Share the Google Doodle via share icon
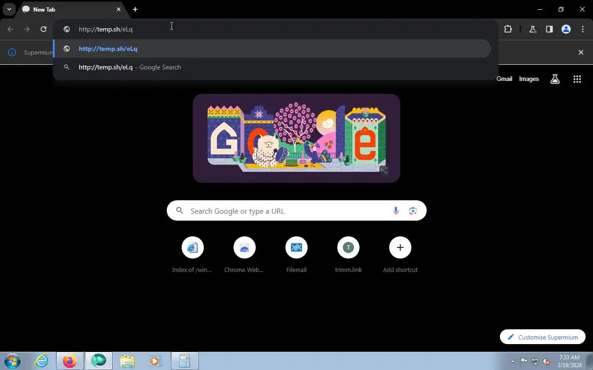 384,171
